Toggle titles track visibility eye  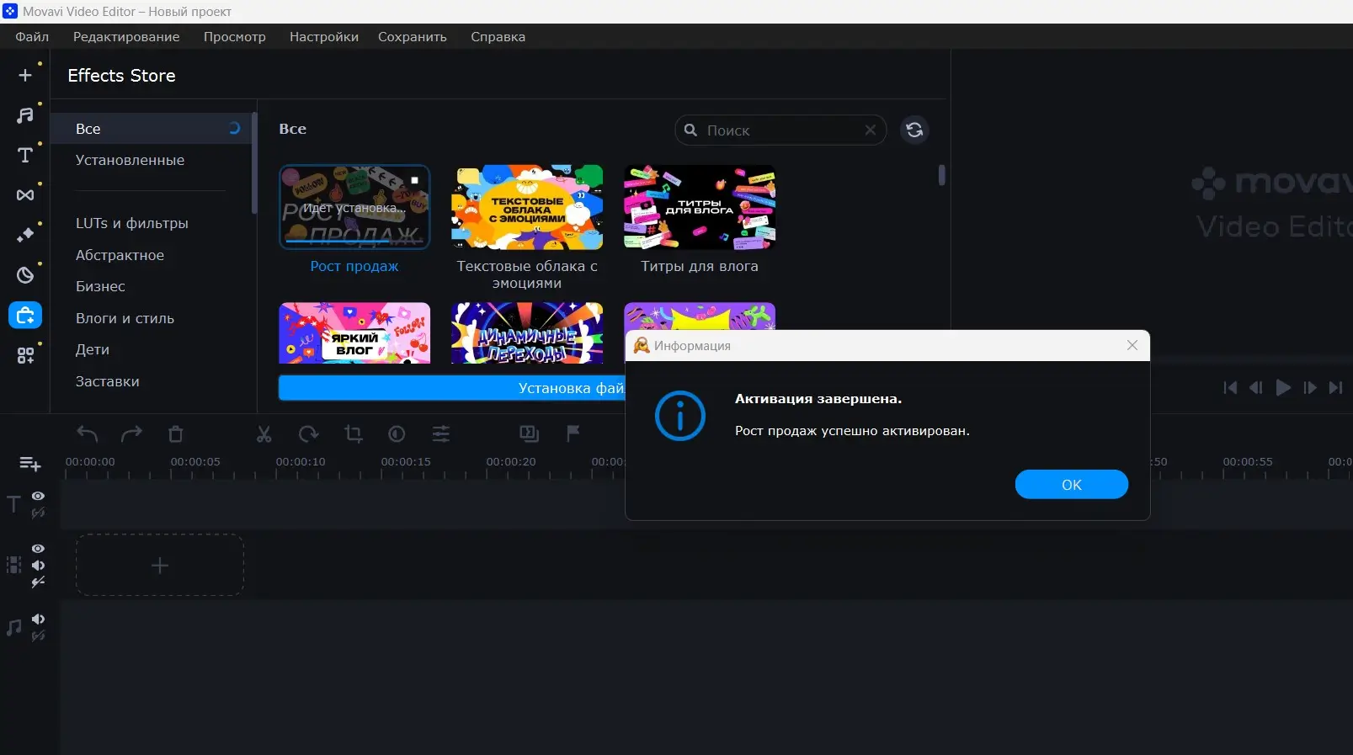(x=38, y=496)
